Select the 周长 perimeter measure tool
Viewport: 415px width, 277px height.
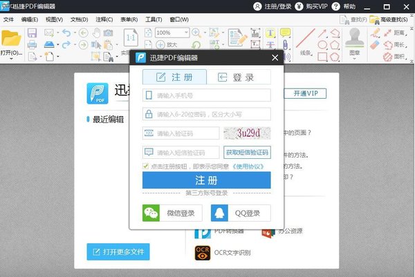395,45
